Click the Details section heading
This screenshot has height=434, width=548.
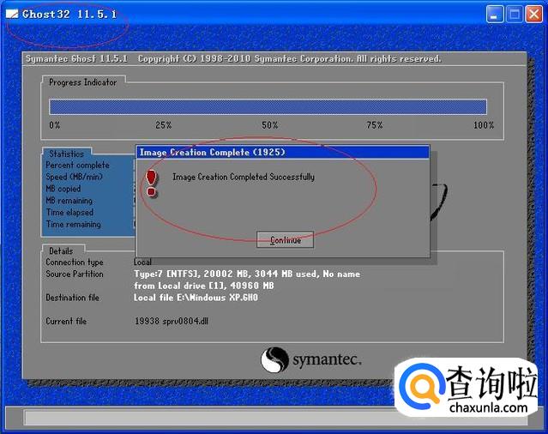click(61, 251)
